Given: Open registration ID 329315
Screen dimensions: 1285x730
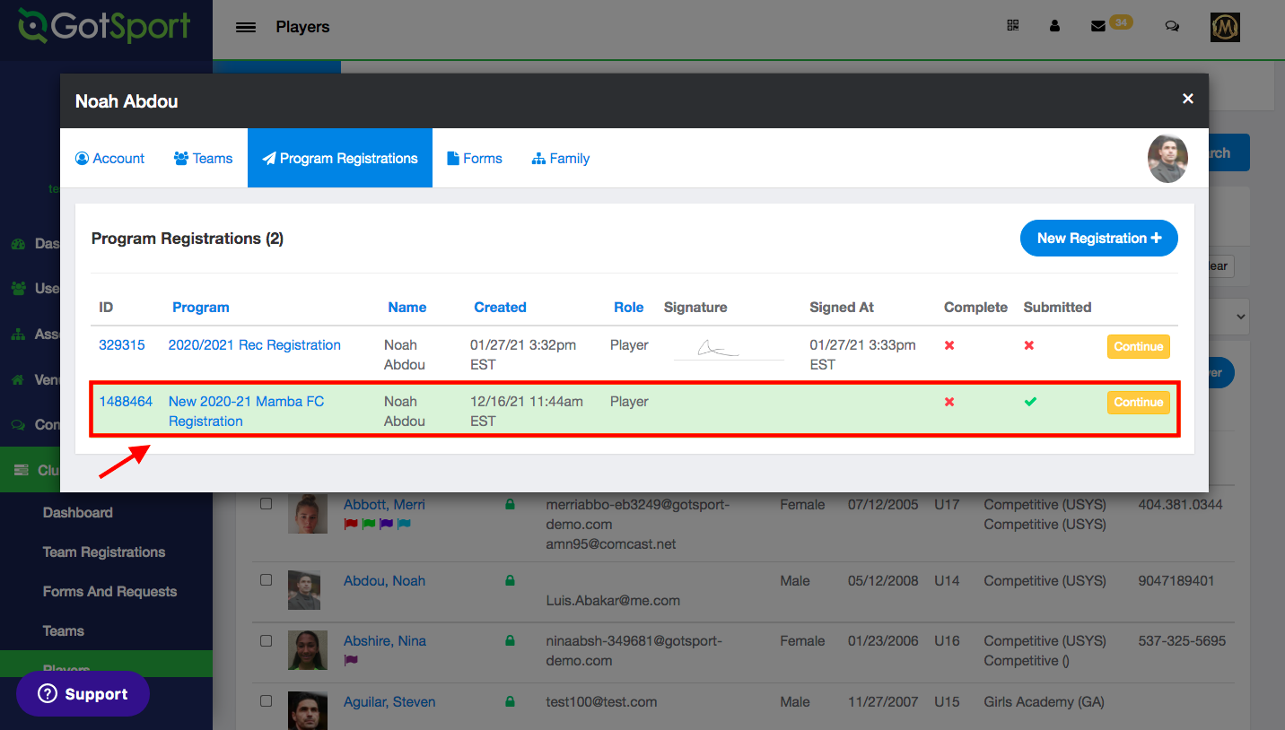Looking at the screenshot, I should (122, 344).
